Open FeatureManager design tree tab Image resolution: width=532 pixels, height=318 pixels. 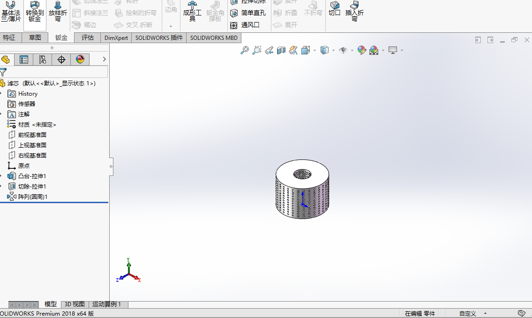pyautogui.click(x=6, y=60)
